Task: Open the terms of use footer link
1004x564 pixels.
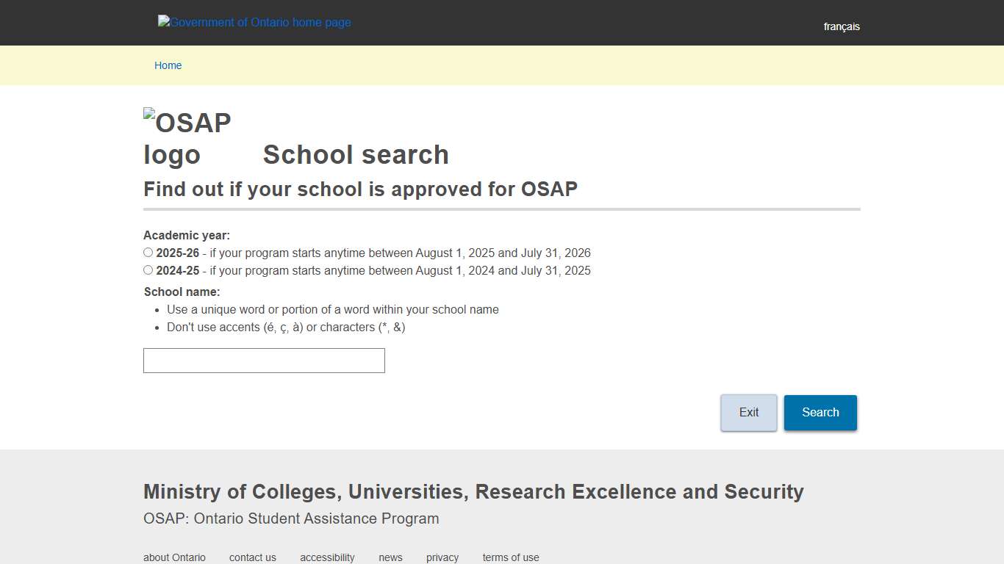Action: coord(510,557)
